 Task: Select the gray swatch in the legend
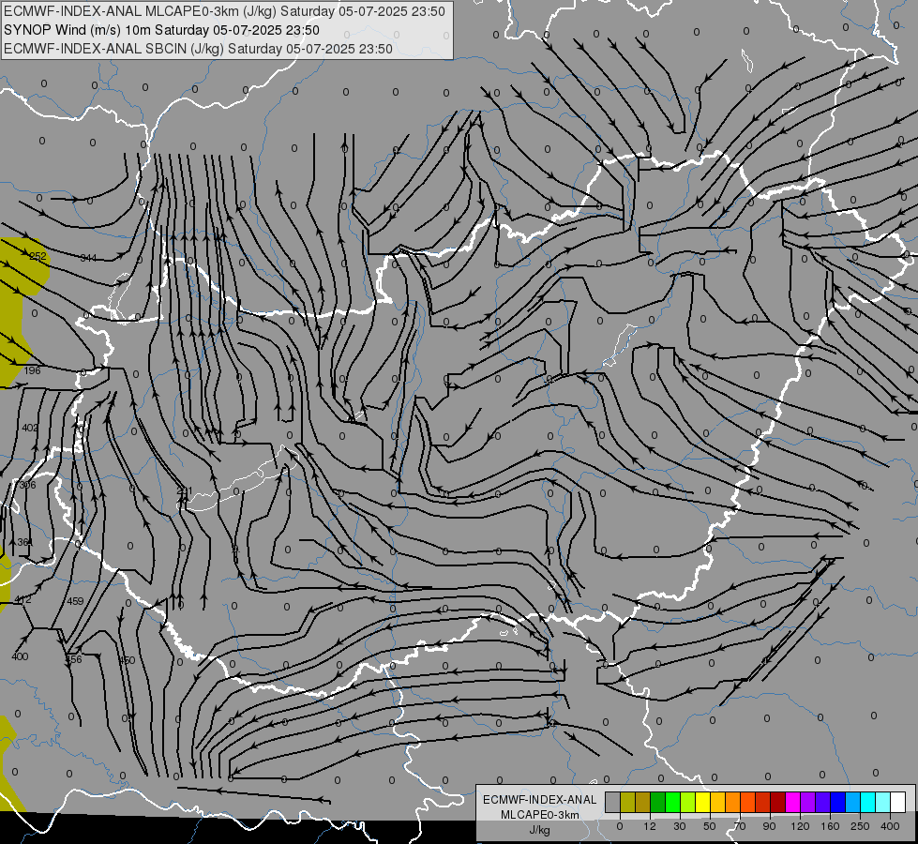(x=612, y=802)
